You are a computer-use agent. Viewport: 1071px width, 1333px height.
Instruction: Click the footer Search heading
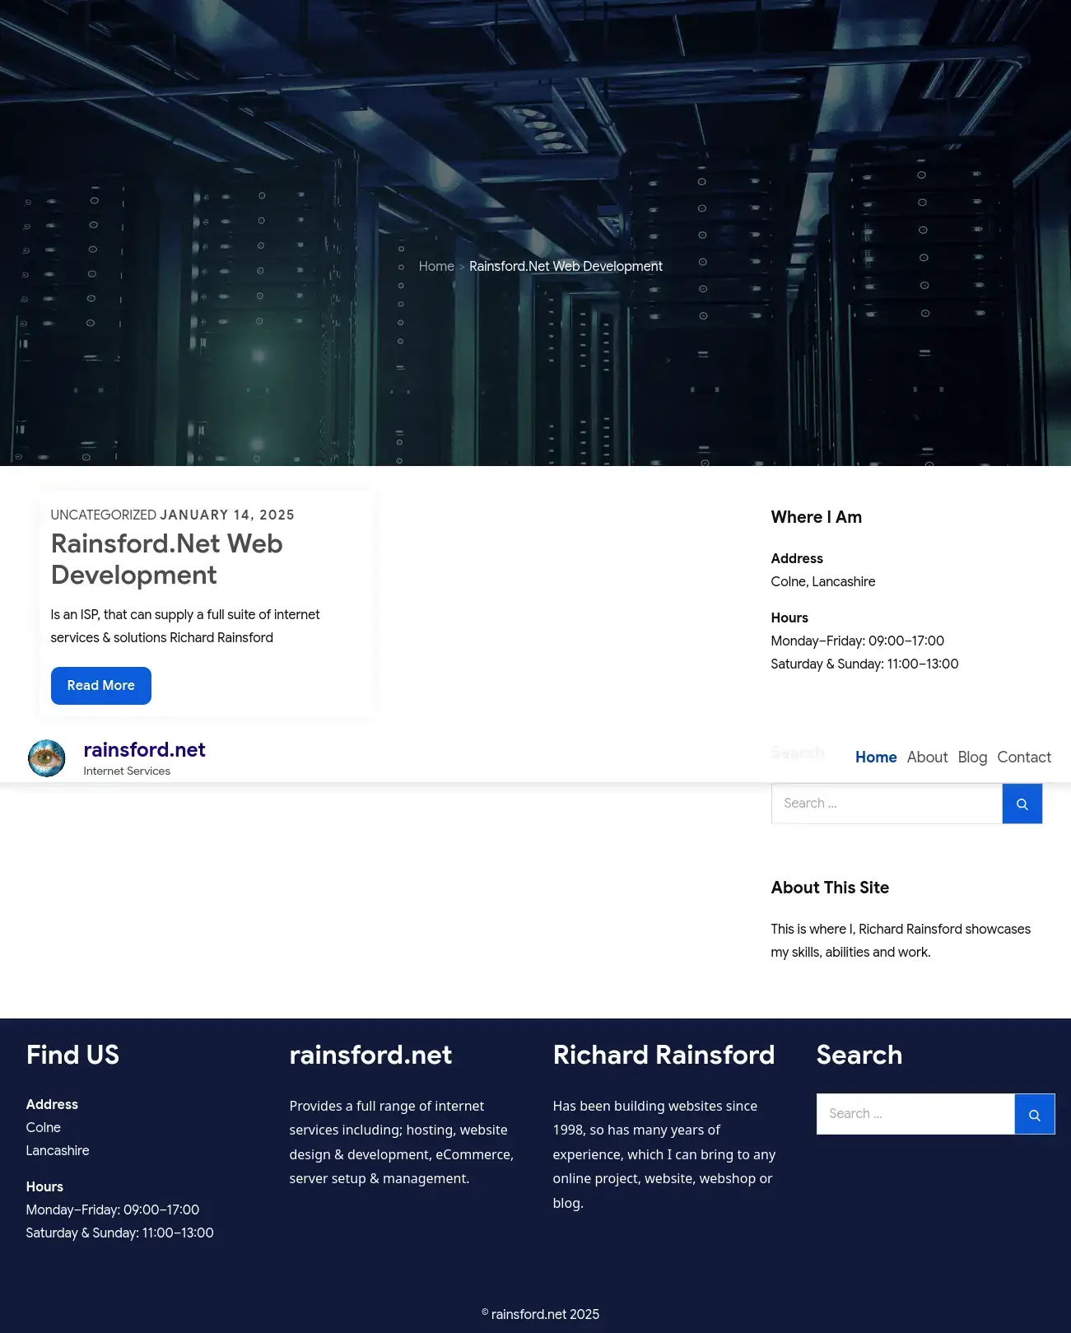click(x=859, y=1055)
